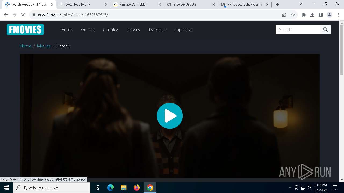This screenshot has width=344, height=193.
Task: Bookmark this page with the star icon
Action: coord(293,15)
